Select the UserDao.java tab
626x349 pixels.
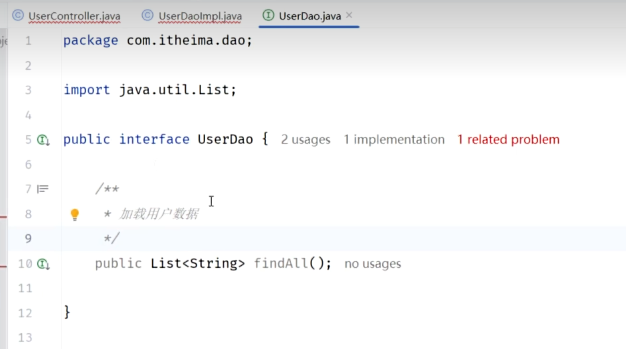(309, 16)
